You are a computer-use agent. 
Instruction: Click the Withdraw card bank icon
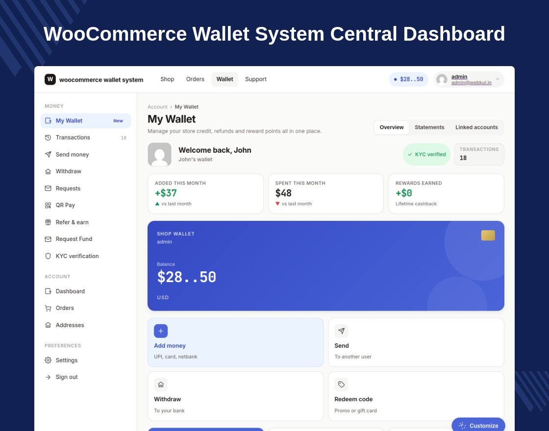161,384
